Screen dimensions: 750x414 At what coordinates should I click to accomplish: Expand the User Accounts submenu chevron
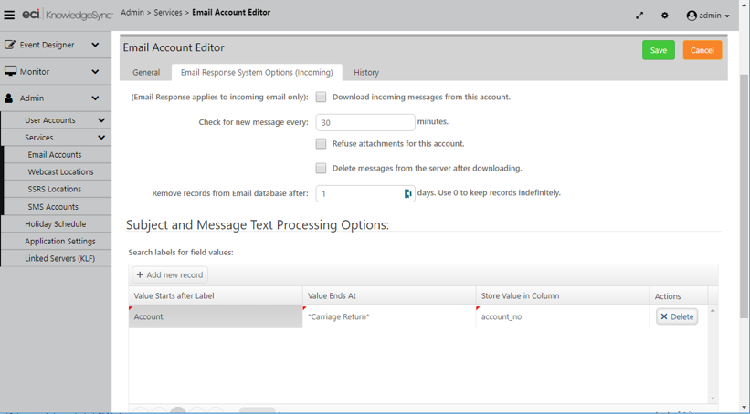(x=101, y=120)
